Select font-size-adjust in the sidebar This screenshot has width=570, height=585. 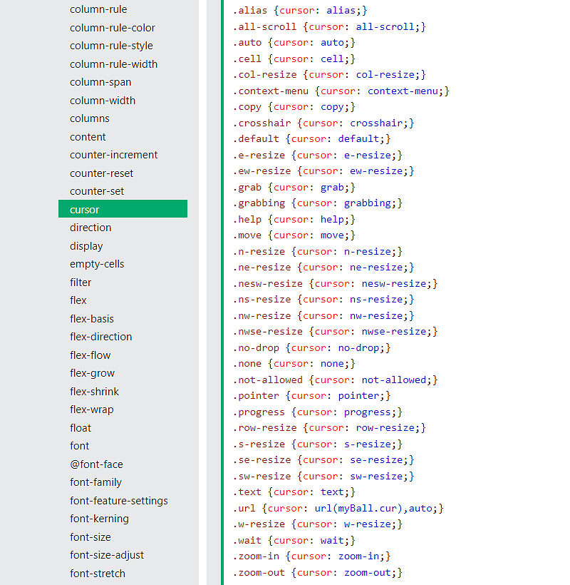tap(107, 555)
